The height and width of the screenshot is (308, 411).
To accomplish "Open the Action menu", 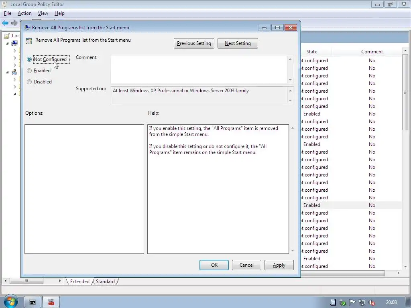I will (x=24, y=13).
